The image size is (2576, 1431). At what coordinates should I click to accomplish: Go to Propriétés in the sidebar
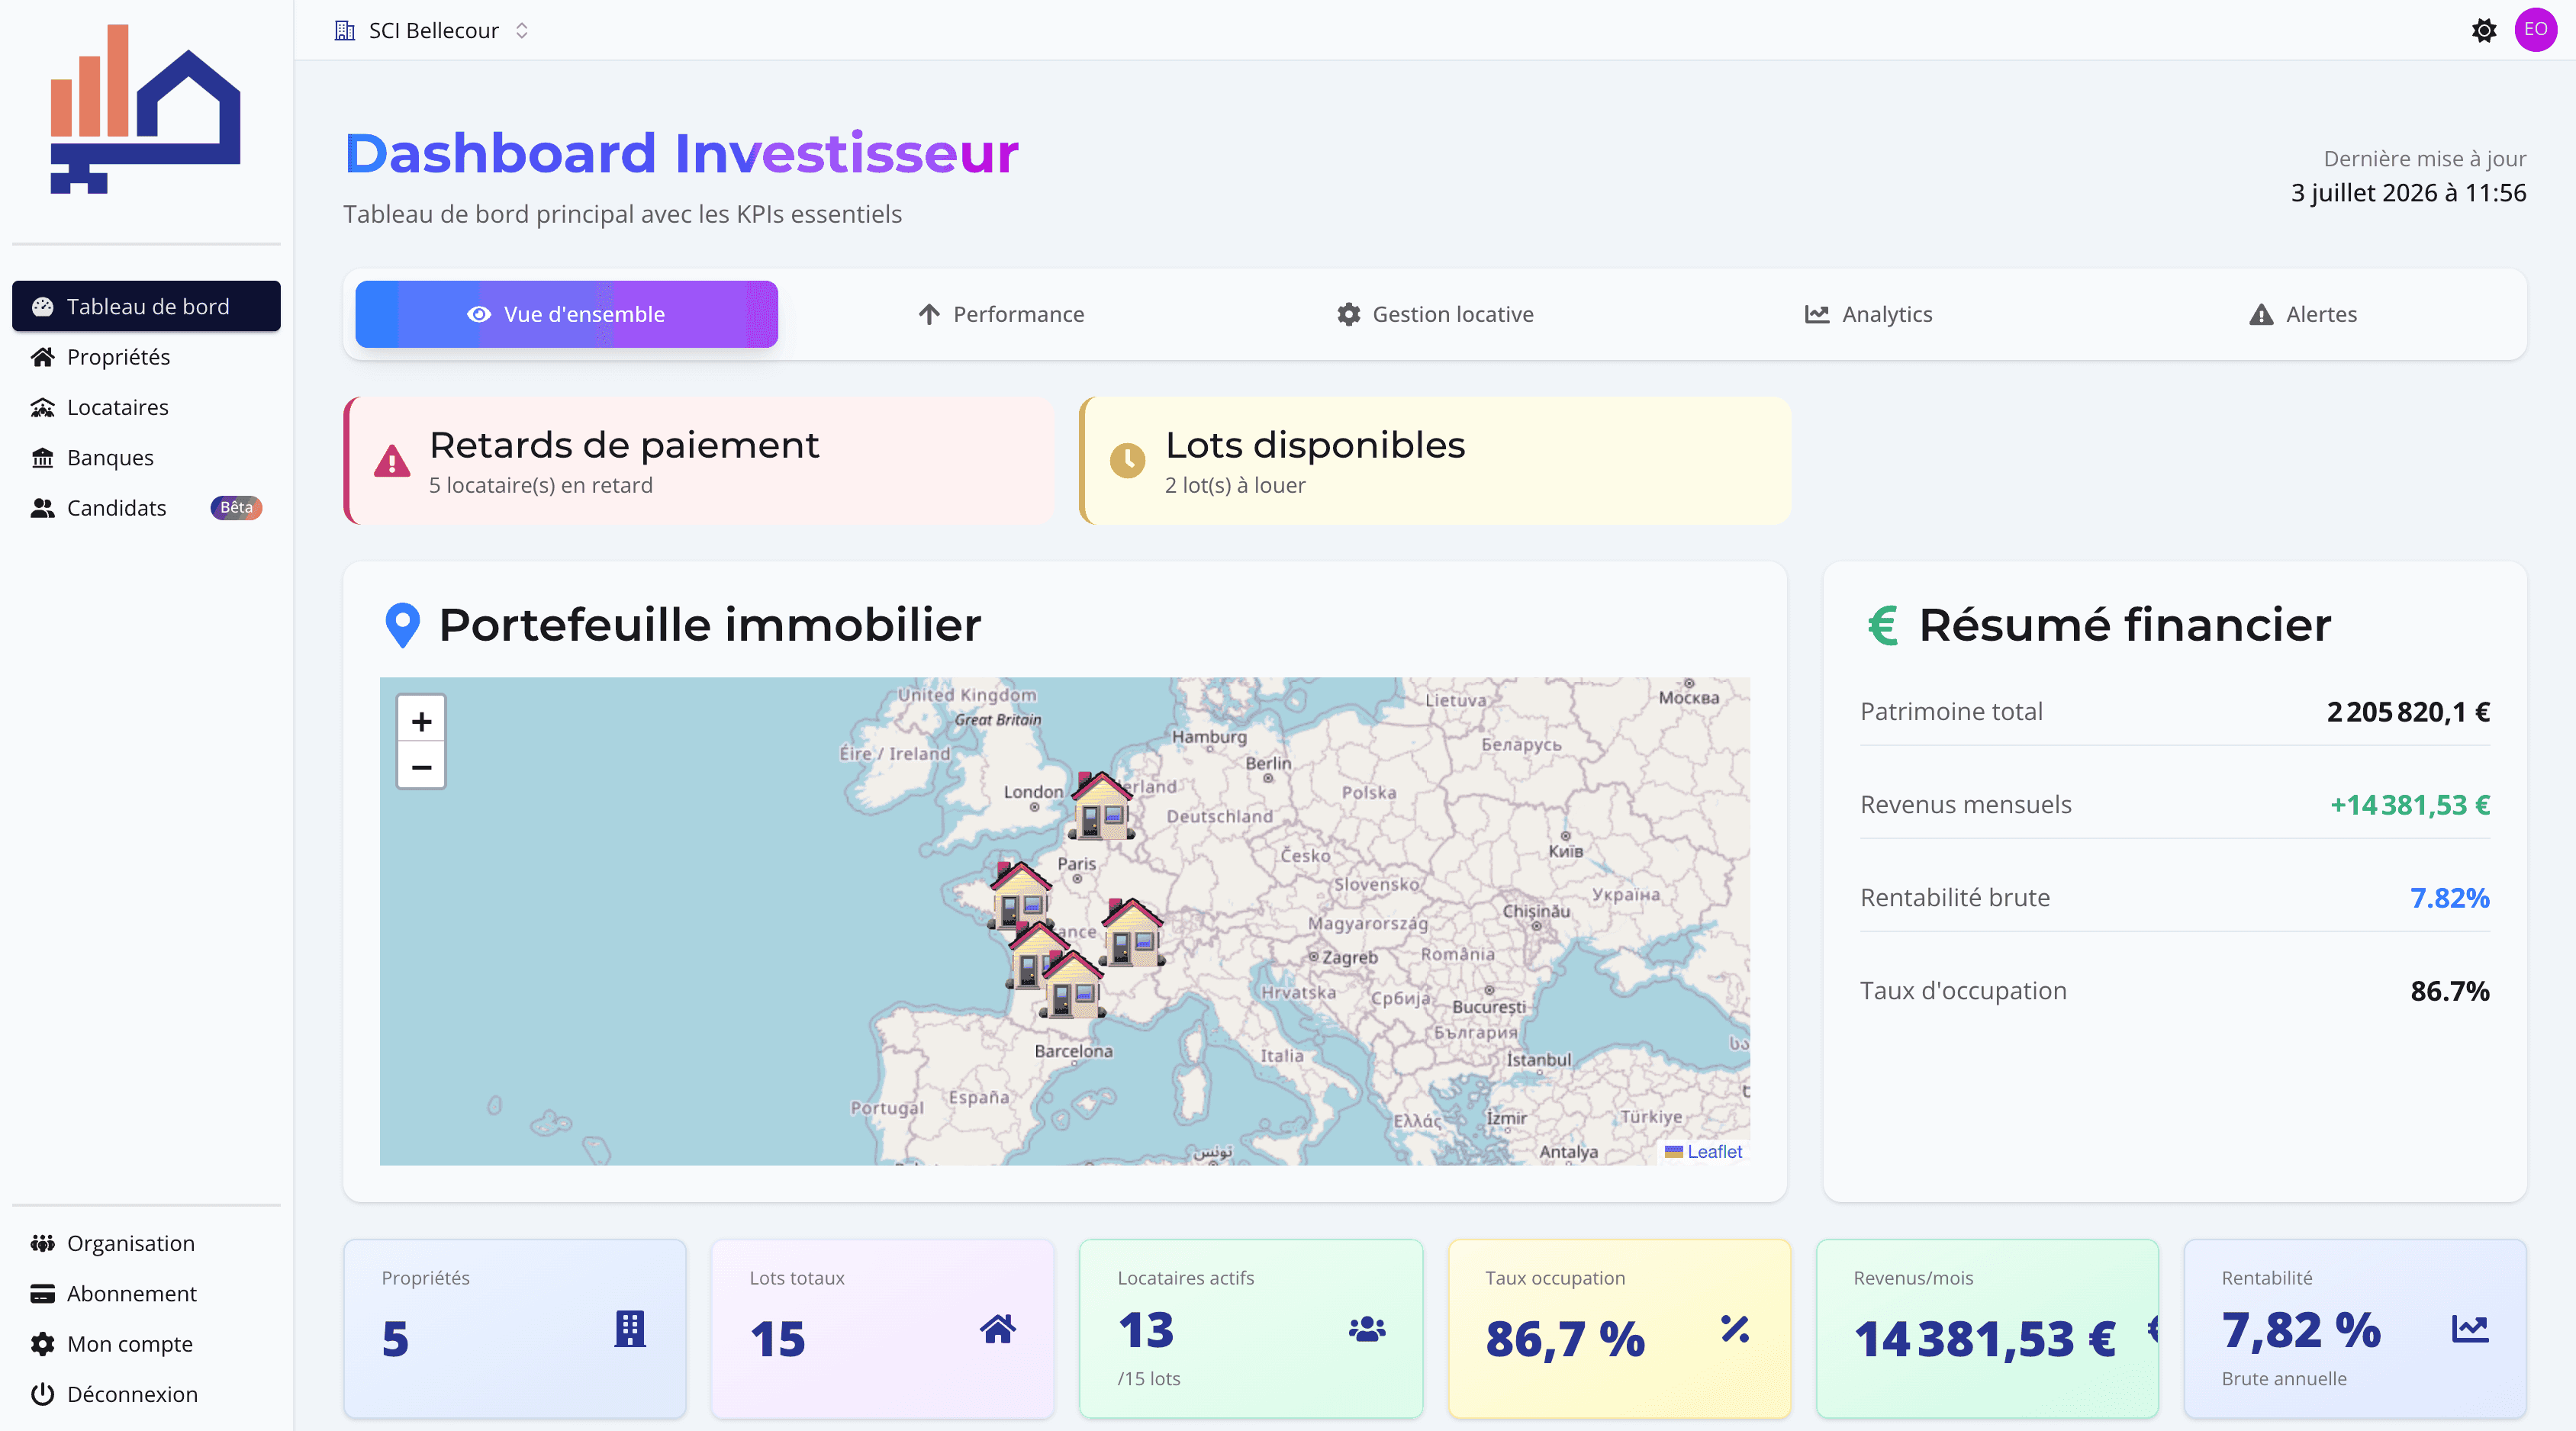click(146, 357)
